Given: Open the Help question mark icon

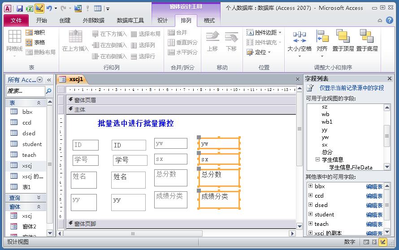Looking at the screenshot, I should (x=391, y=20).
